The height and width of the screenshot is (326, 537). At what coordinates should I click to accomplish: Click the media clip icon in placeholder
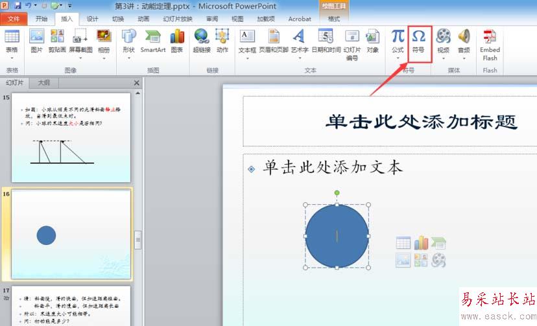point(438,260)
